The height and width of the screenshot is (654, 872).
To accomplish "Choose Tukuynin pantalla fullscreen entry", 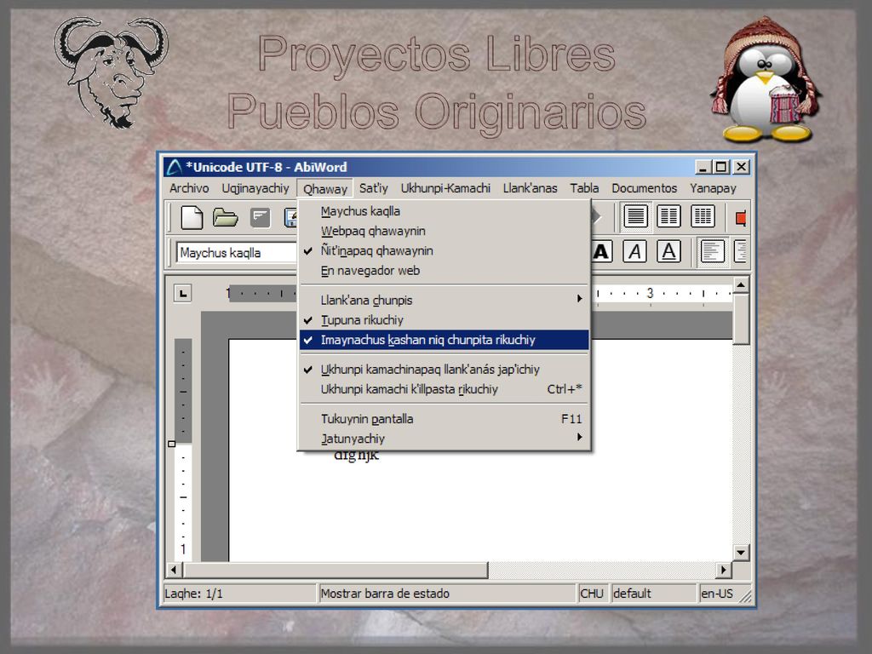I will point(444,419).
